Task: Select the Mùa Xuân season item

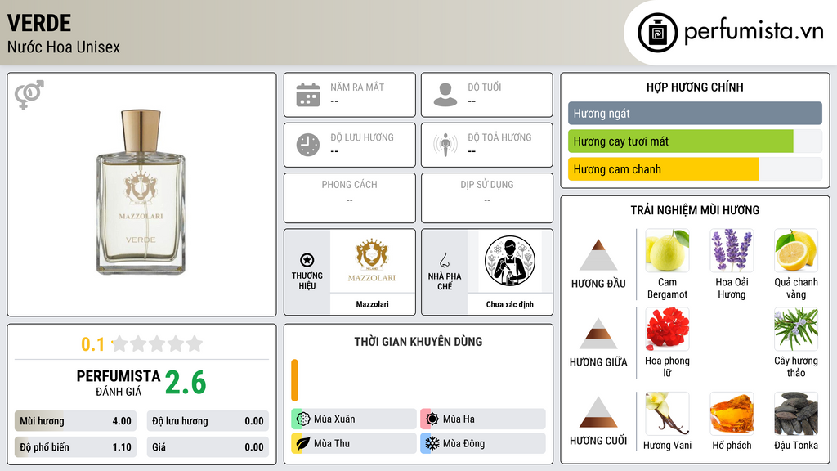Action: click(354, 419)
